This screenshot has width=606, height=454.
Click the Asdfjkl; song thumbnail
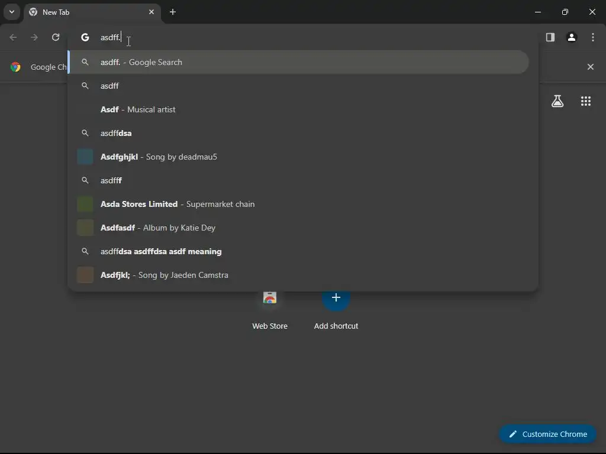(x=85, y=275)
